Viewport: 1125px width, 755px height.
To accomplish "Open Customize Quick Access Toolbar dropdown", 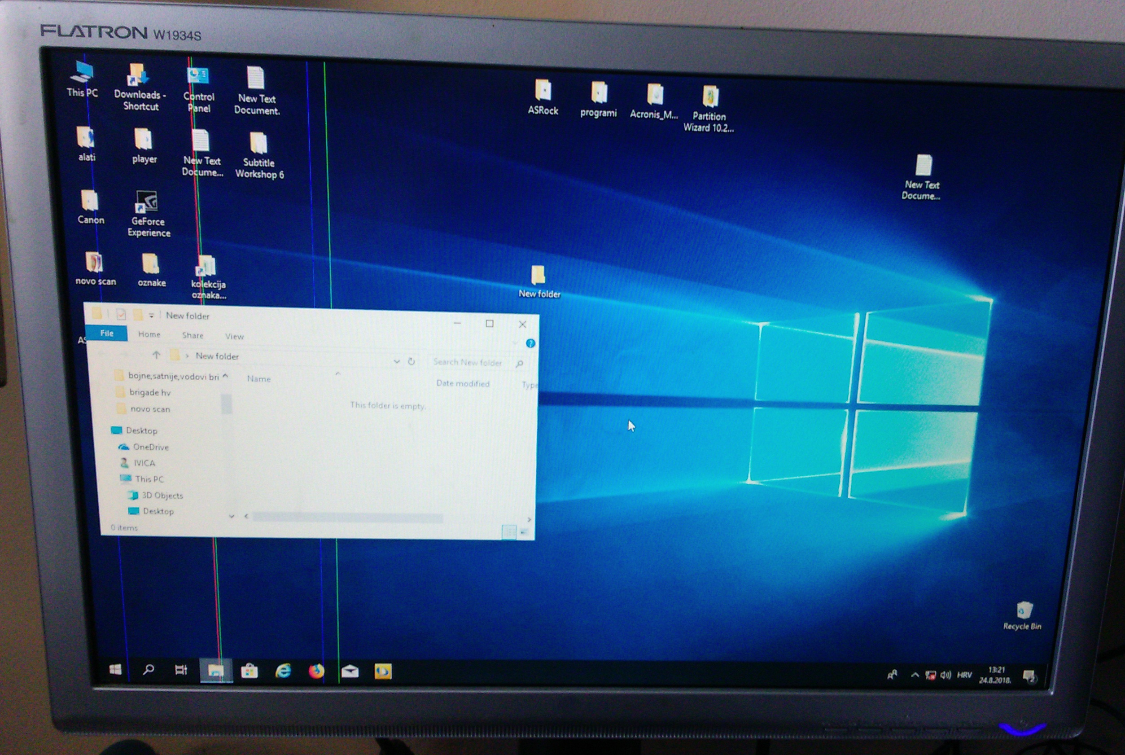I will pos(151,316).
